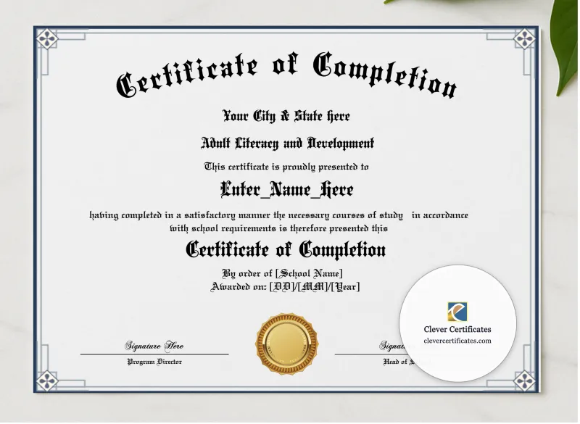The height and width of the screenshot is (424, 580).
Task: Click 'with school requirements is therefore presented this'
Action: coord(278,228)
